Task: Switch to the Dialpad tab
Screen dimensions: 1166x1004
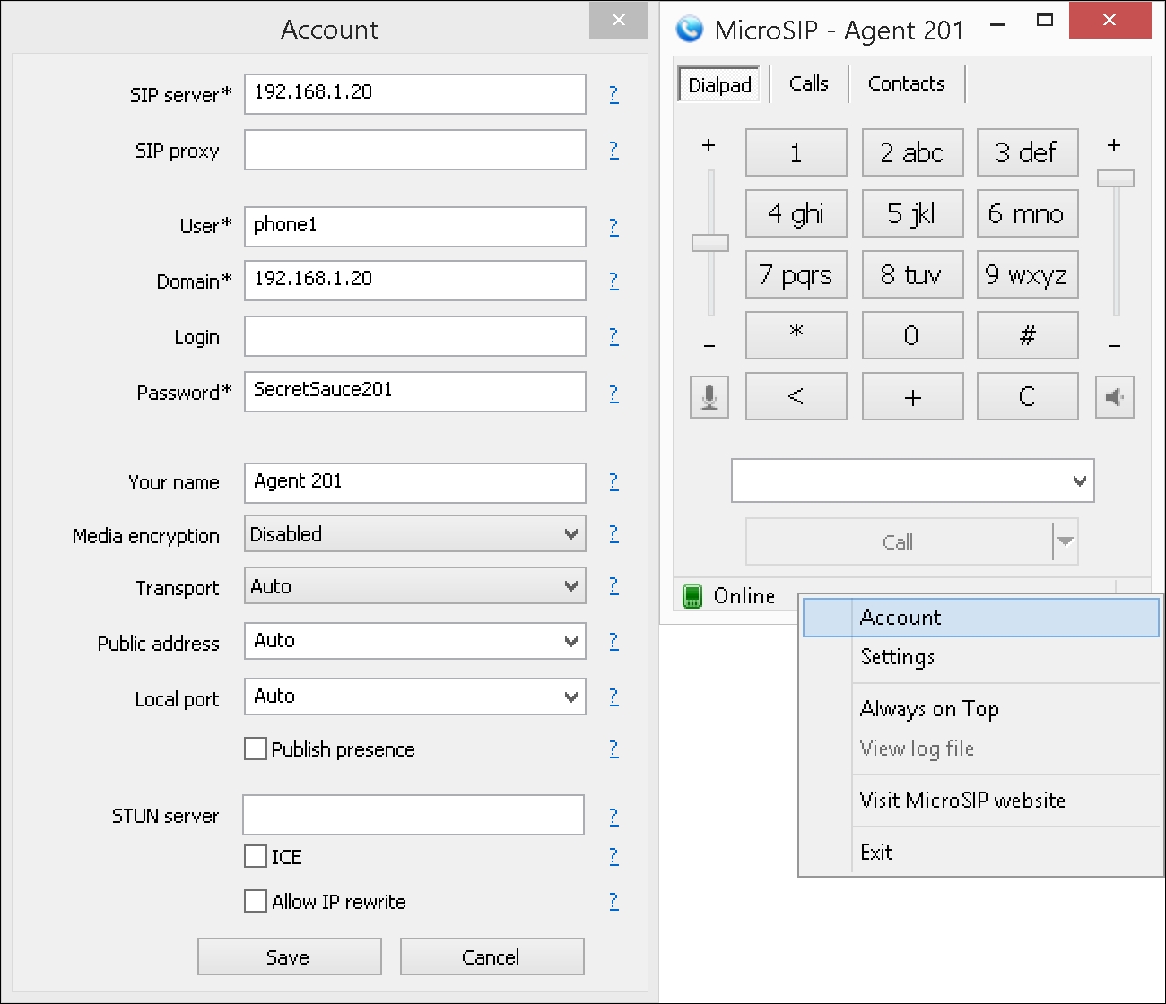Action: [719, 85]
